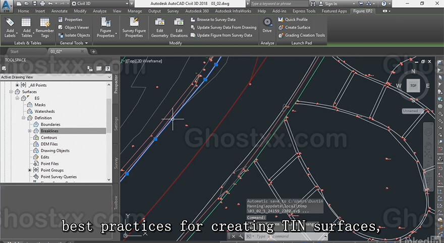Click the Undo arrow icon
The width and height of the screenshot is (444, 243).
(50, 4)
